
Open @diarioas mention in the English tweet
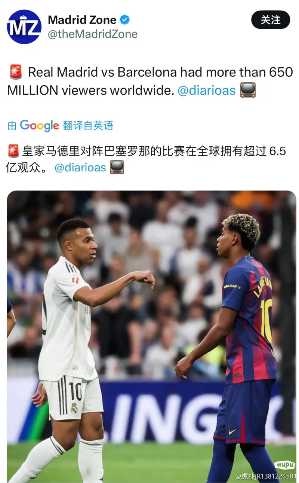click(206, 90)
